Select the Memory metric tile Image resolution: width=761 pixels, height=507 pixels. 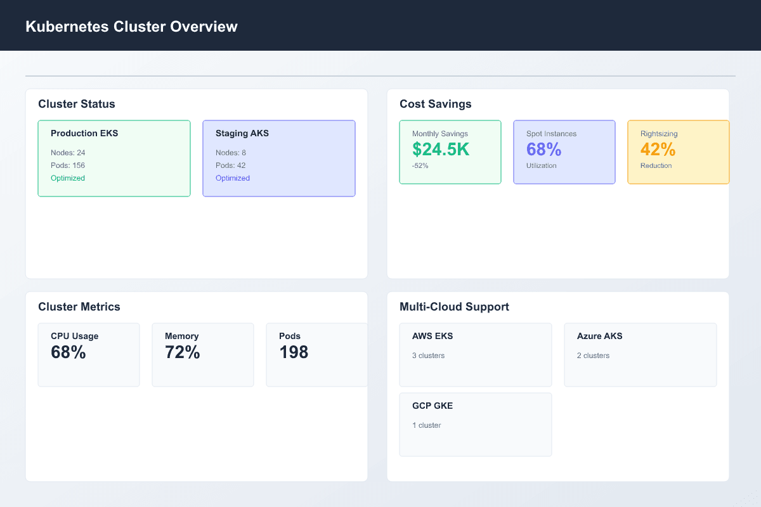(x=203, y=355)
